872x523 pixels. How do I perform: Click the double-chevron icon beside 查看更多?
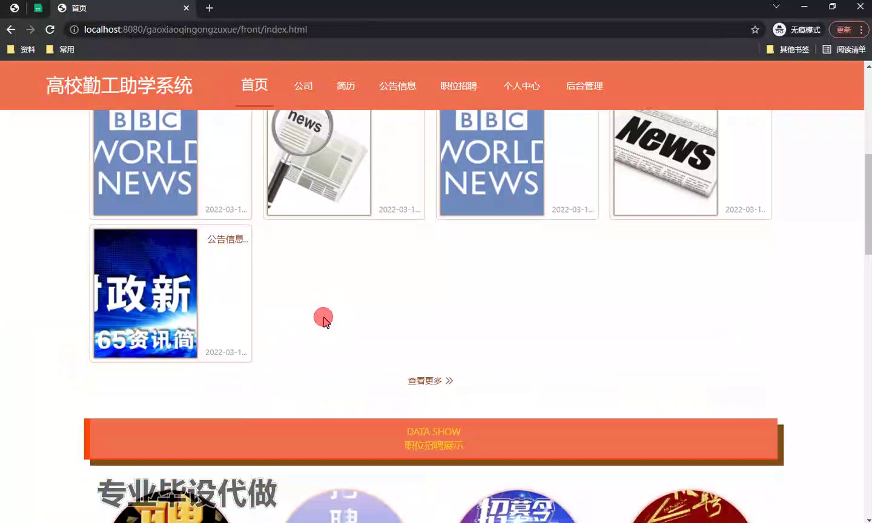pyautogui.click(x=449, y=381)
